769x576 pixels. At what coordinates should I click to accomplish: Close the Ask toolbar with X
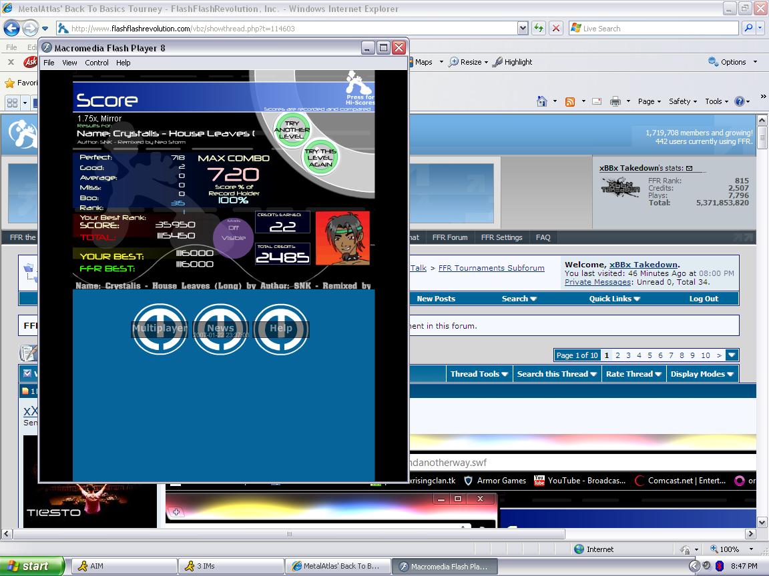[11, 62]
